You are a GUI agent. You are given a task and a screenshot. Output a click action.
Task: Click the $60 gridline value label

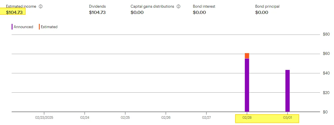click(x=326, y=54)
